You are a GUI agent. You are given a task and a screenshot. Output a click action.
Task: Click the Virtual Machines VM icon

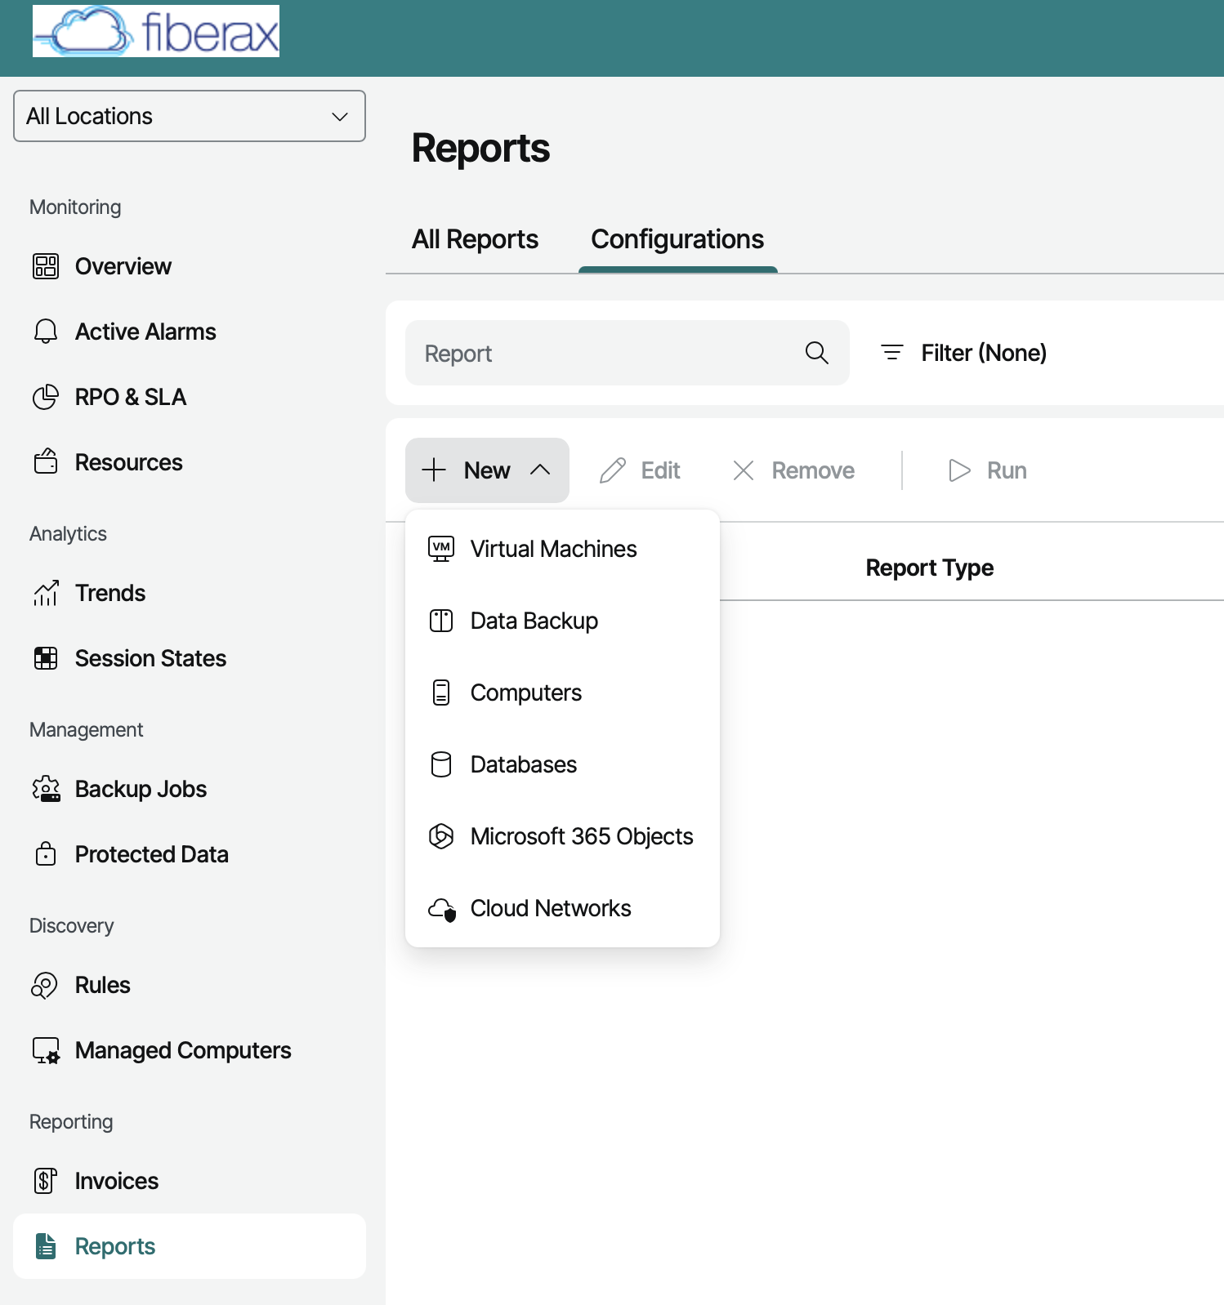pos(441,549)
